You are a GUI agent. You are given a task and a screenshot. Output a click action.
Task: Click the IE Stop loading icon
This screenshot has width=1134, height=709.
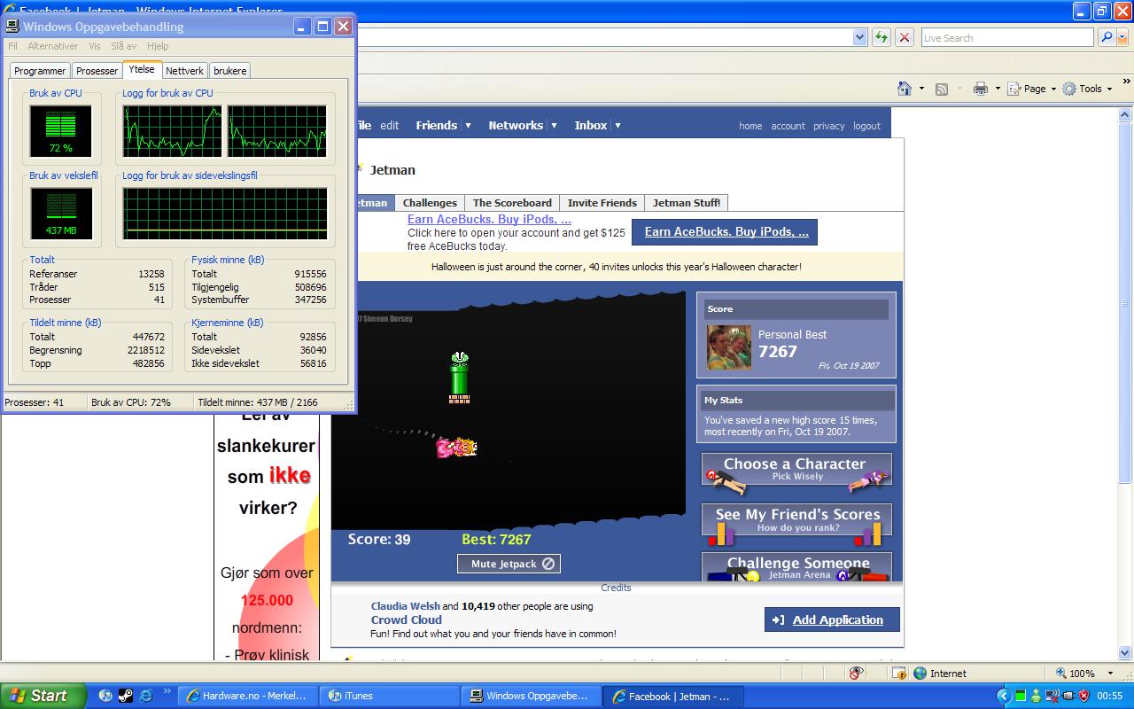click(904, 37)
